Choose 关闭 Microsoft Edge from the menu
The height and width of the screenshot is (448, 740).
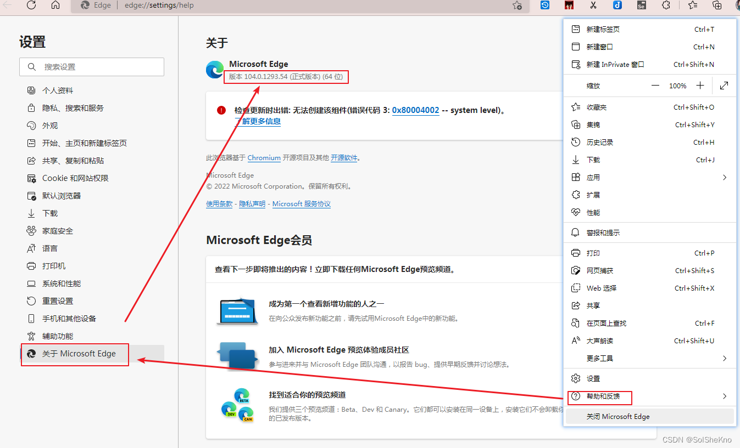tap(650, 416)
